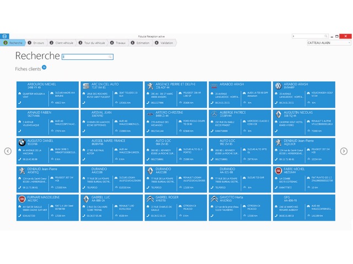Click Renault logo on GABRIEL LUC card

(86, 199)
